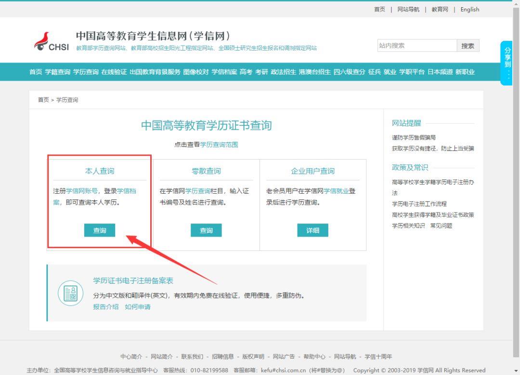Open the 分享到 share side tab
This screenshot has height=375, width=520.
[x=507, y=63]
